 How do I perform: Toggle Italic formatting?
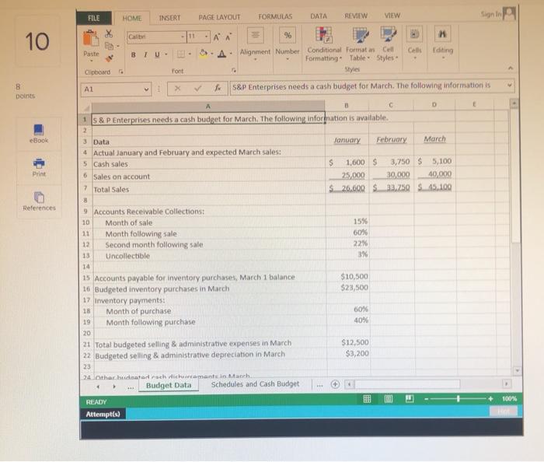pyautogui.click(x=145, y=54)
